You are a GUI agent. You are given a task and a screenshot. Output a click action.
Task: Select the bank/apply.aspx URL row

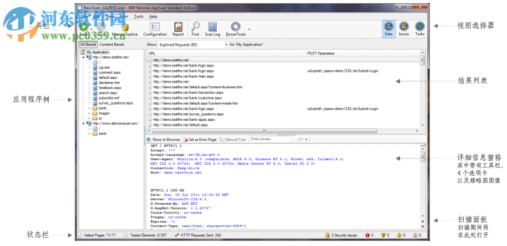(184, 120)
